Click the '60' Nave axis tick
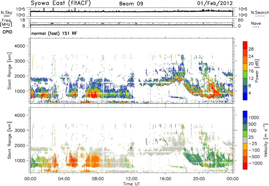 240,20
